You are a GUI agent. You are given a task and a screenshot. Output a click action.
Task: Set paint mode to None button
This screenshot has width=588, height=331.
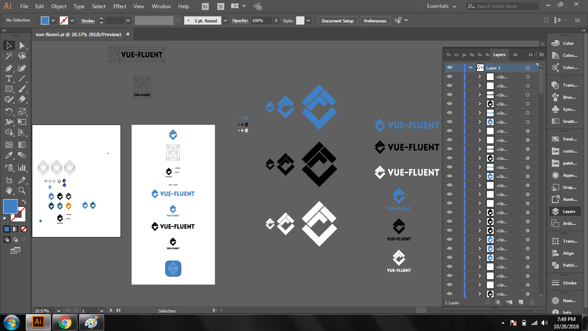[x=24, y=229]
